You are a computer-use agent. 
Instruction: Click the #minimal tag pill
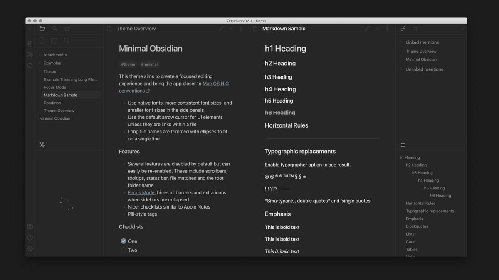point(149,64)
